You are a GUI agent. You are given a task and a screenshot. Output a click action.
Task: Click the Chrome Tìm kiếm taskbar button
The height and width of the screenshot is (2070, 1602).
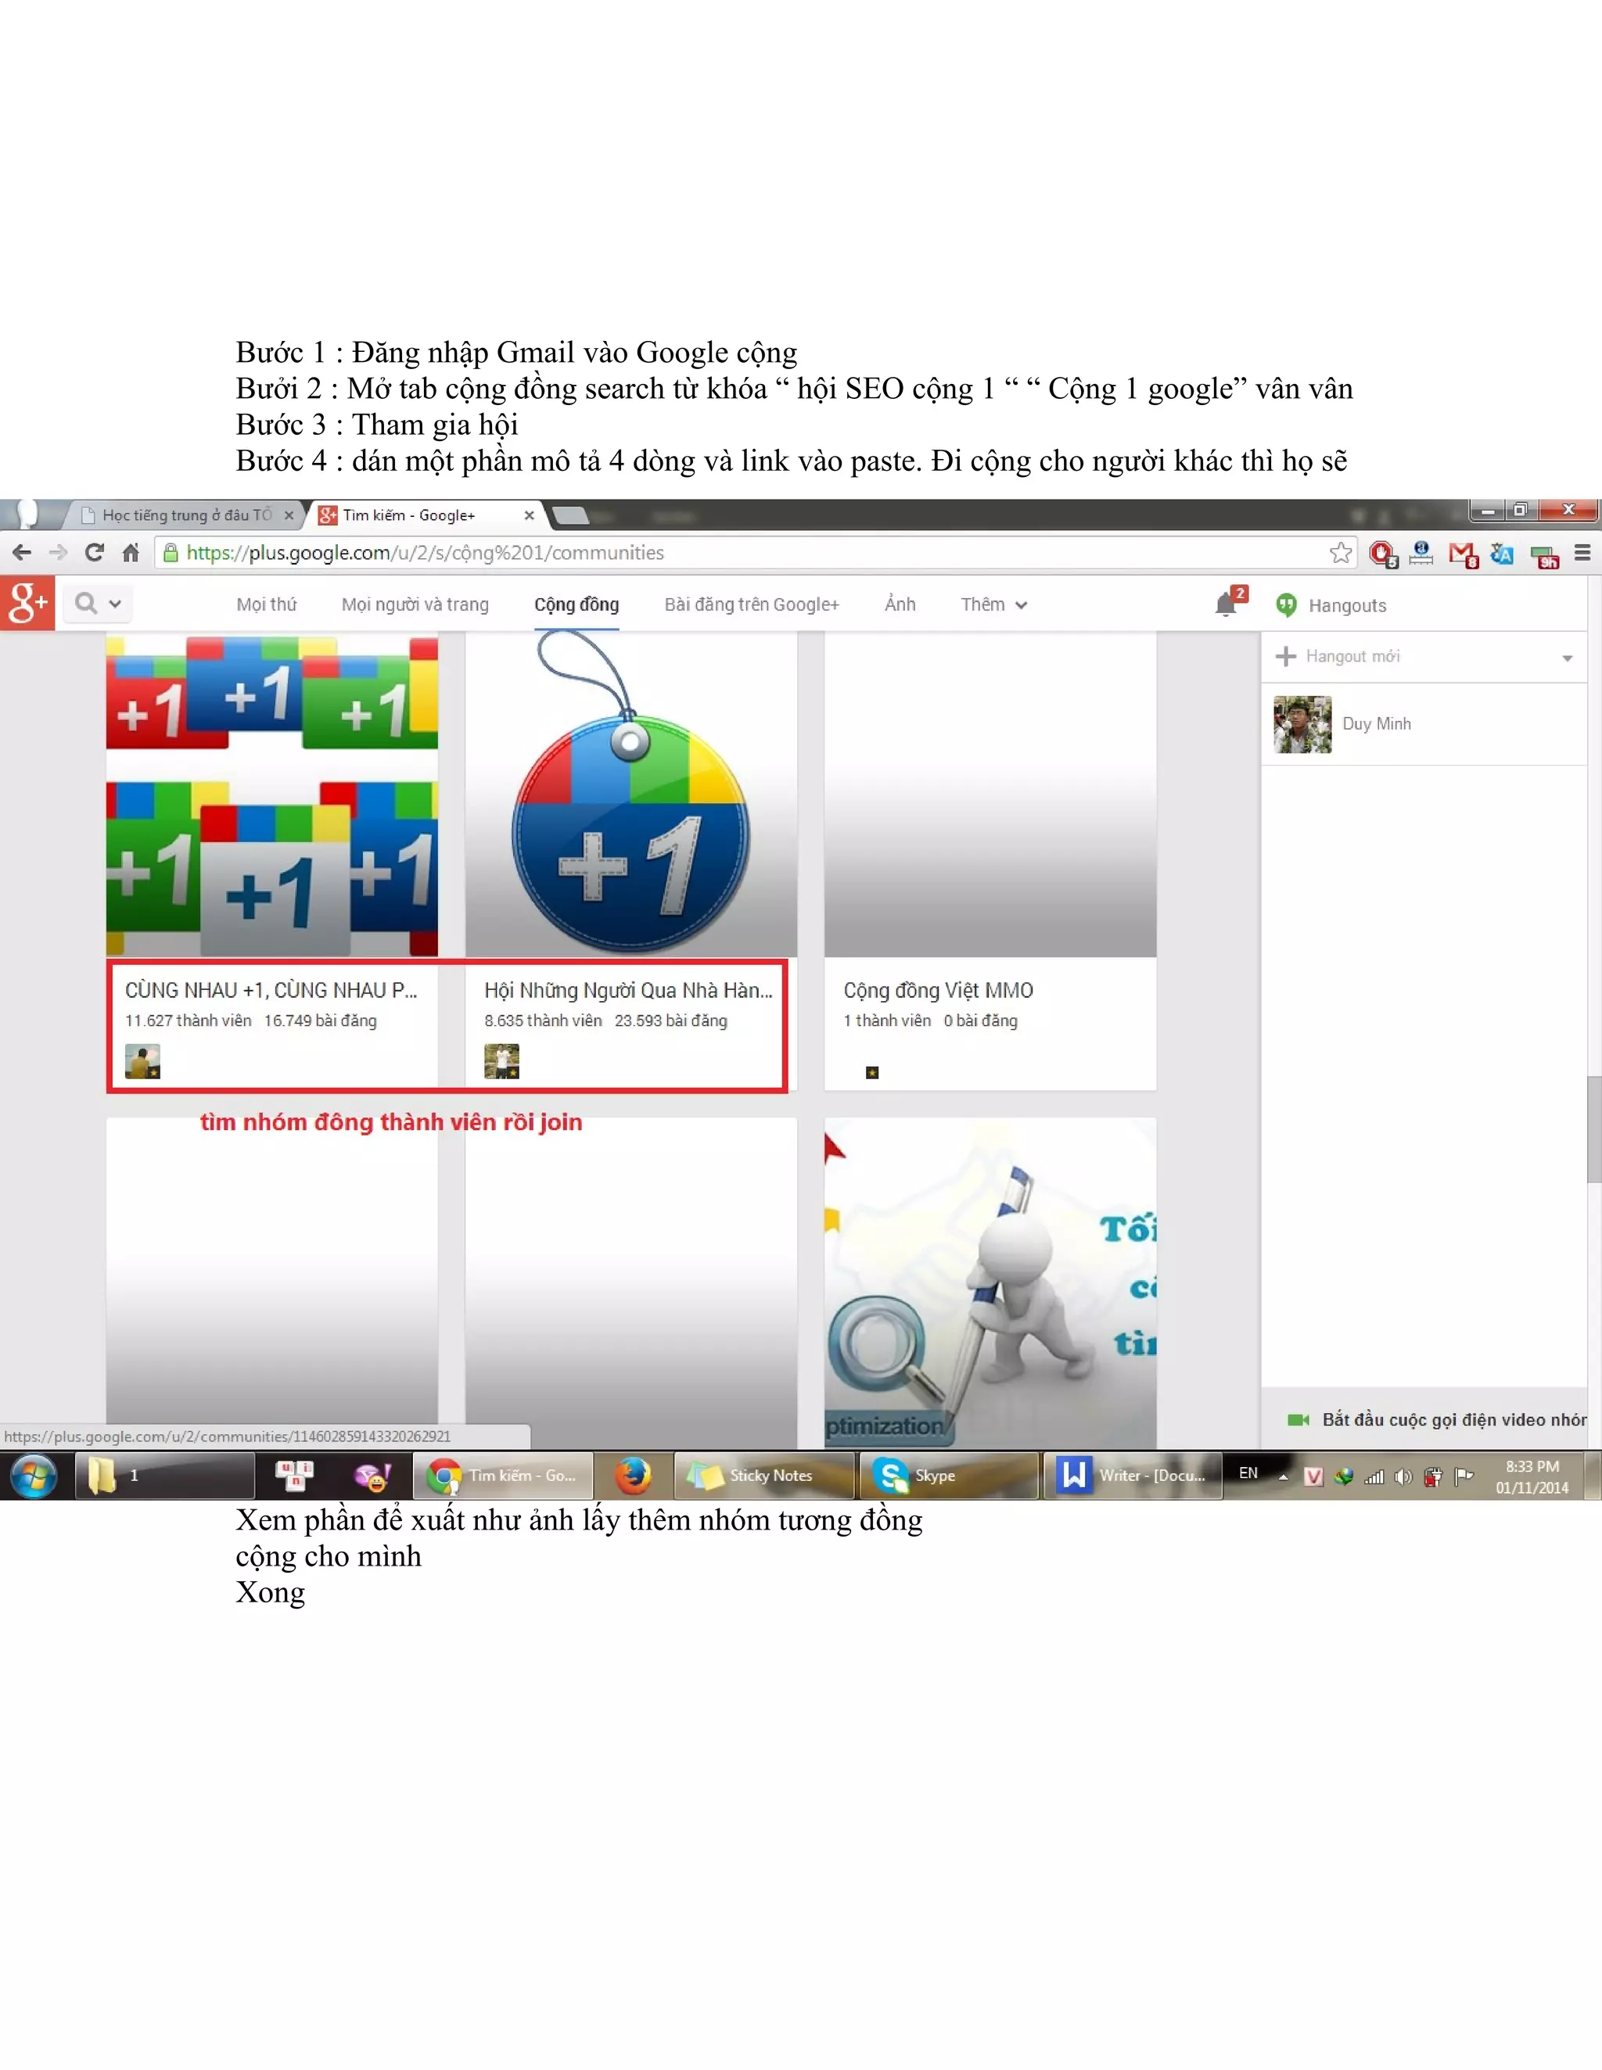[503, 1476]
